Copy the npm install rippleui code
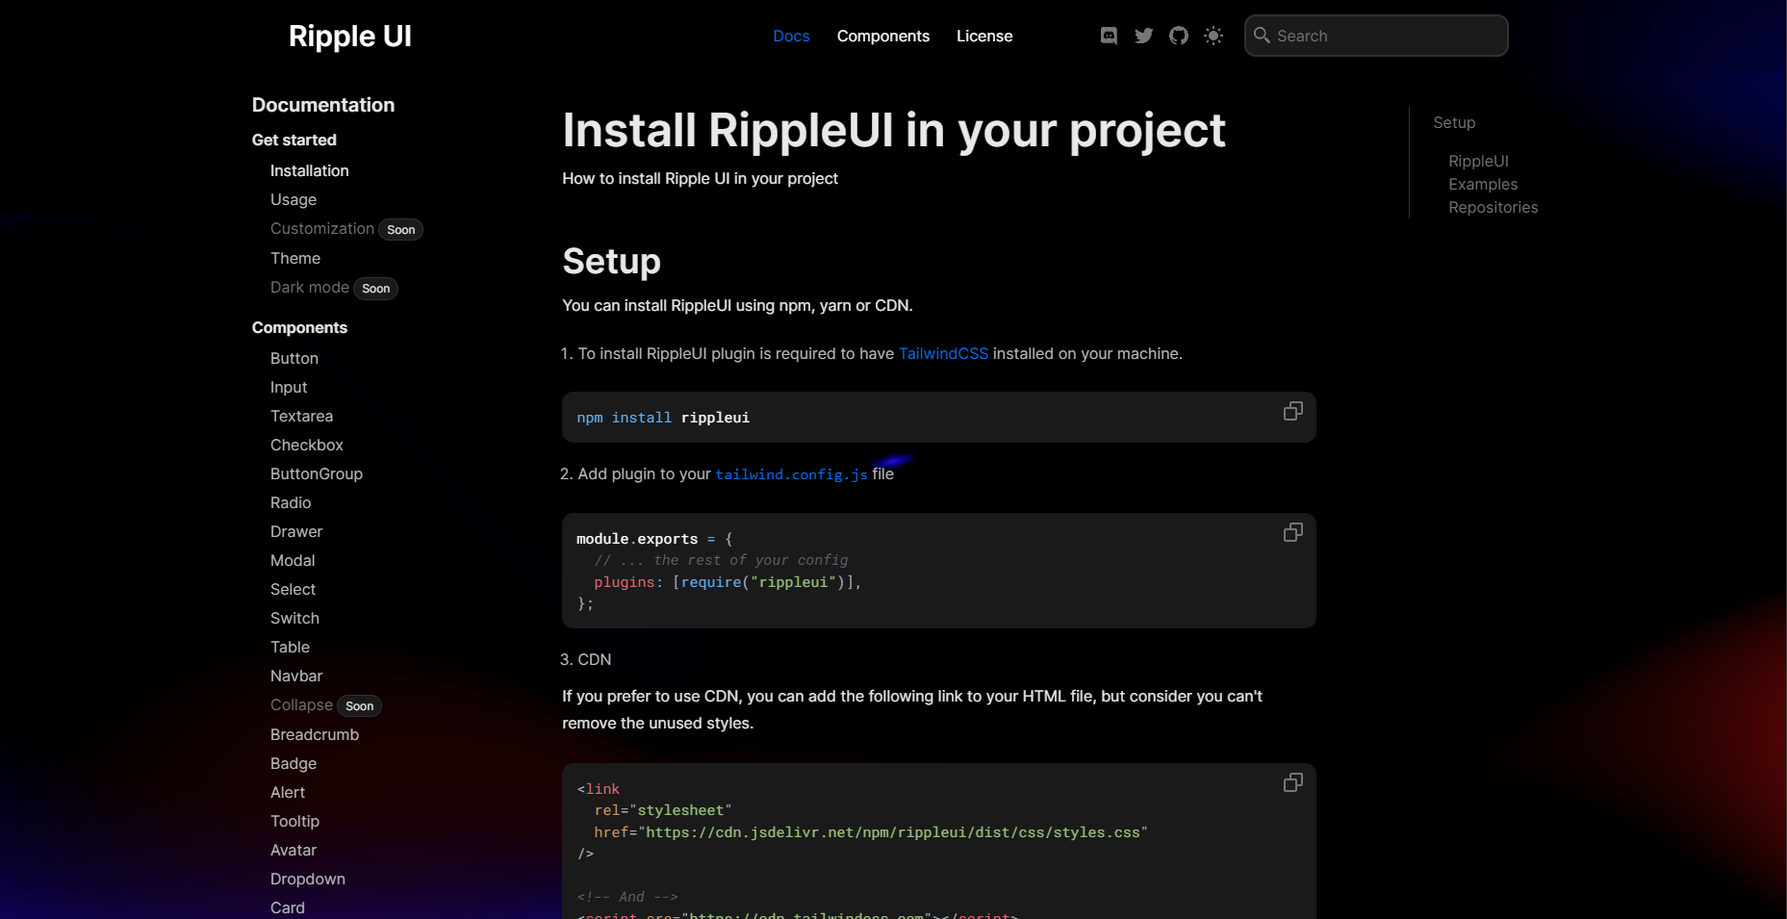1787x919 pixels. pyautogui.click(x=1293, y=411)
